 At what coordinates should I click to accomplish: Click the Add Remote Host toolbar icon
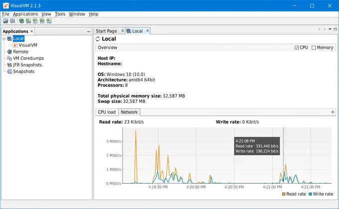click(28, 21)
